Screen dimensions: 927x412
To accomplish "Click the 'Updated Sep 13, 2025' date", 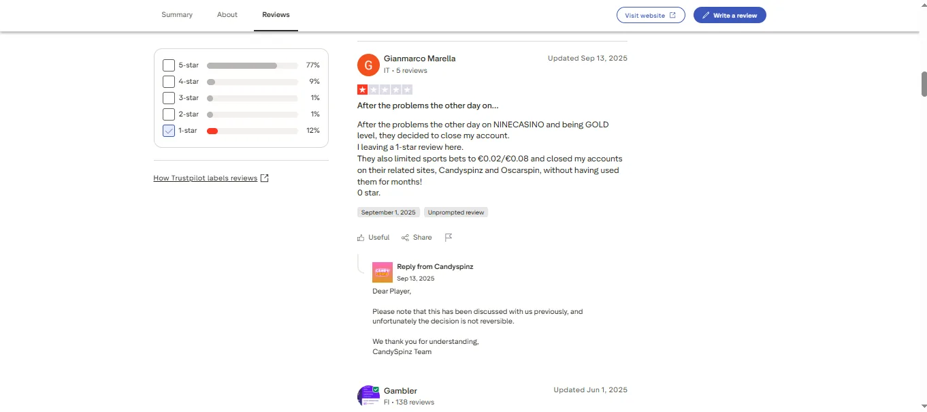I will point(587,59).
